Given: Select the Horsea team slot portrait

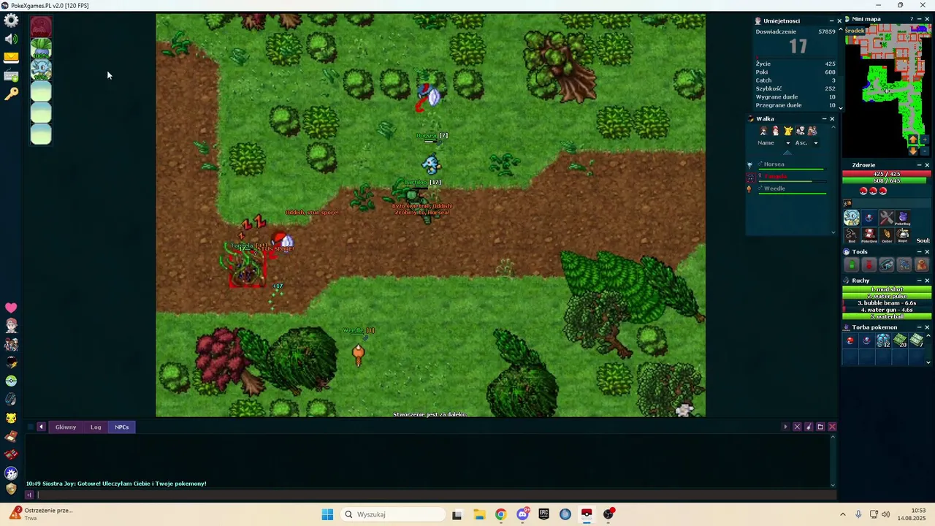Looking at the screenshot, I should (41, 71).
